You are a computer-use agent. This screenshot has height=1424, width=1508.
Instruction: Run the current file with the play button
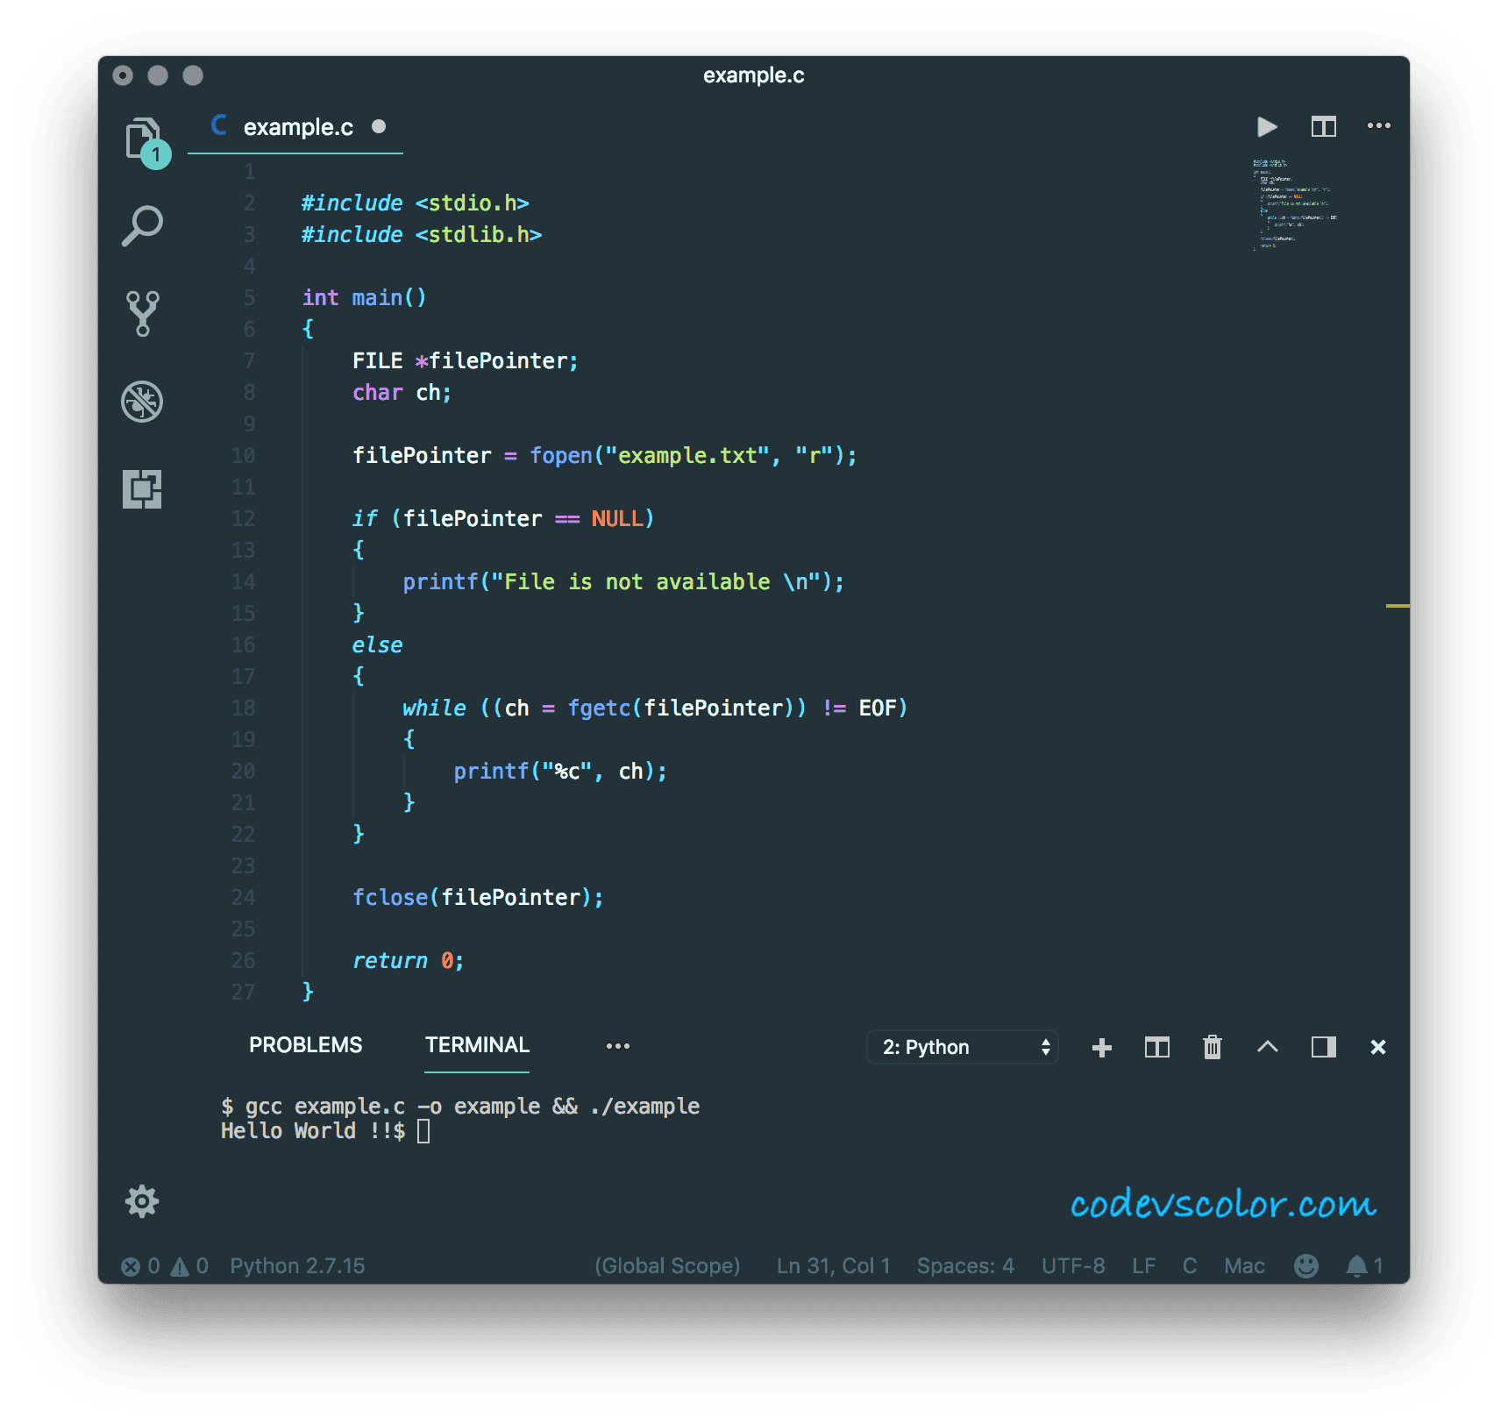(1266, 126)
